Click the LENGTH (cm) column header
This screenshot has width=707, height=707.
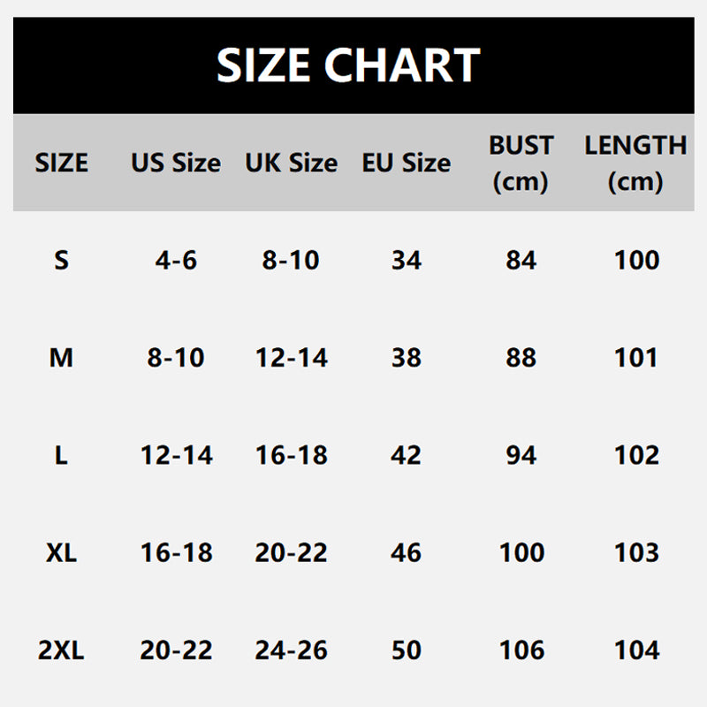coord(635,163)
